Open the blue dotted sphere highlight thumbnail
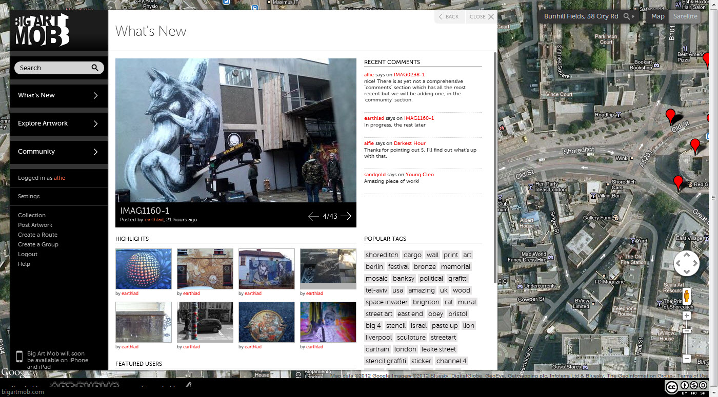Viewport: 718px width, 397px height. click(x=144, y=269)
